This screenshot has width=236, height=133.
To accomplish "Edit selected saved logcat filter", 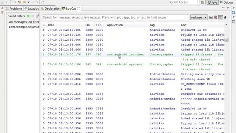I will (x=37, y=16).
